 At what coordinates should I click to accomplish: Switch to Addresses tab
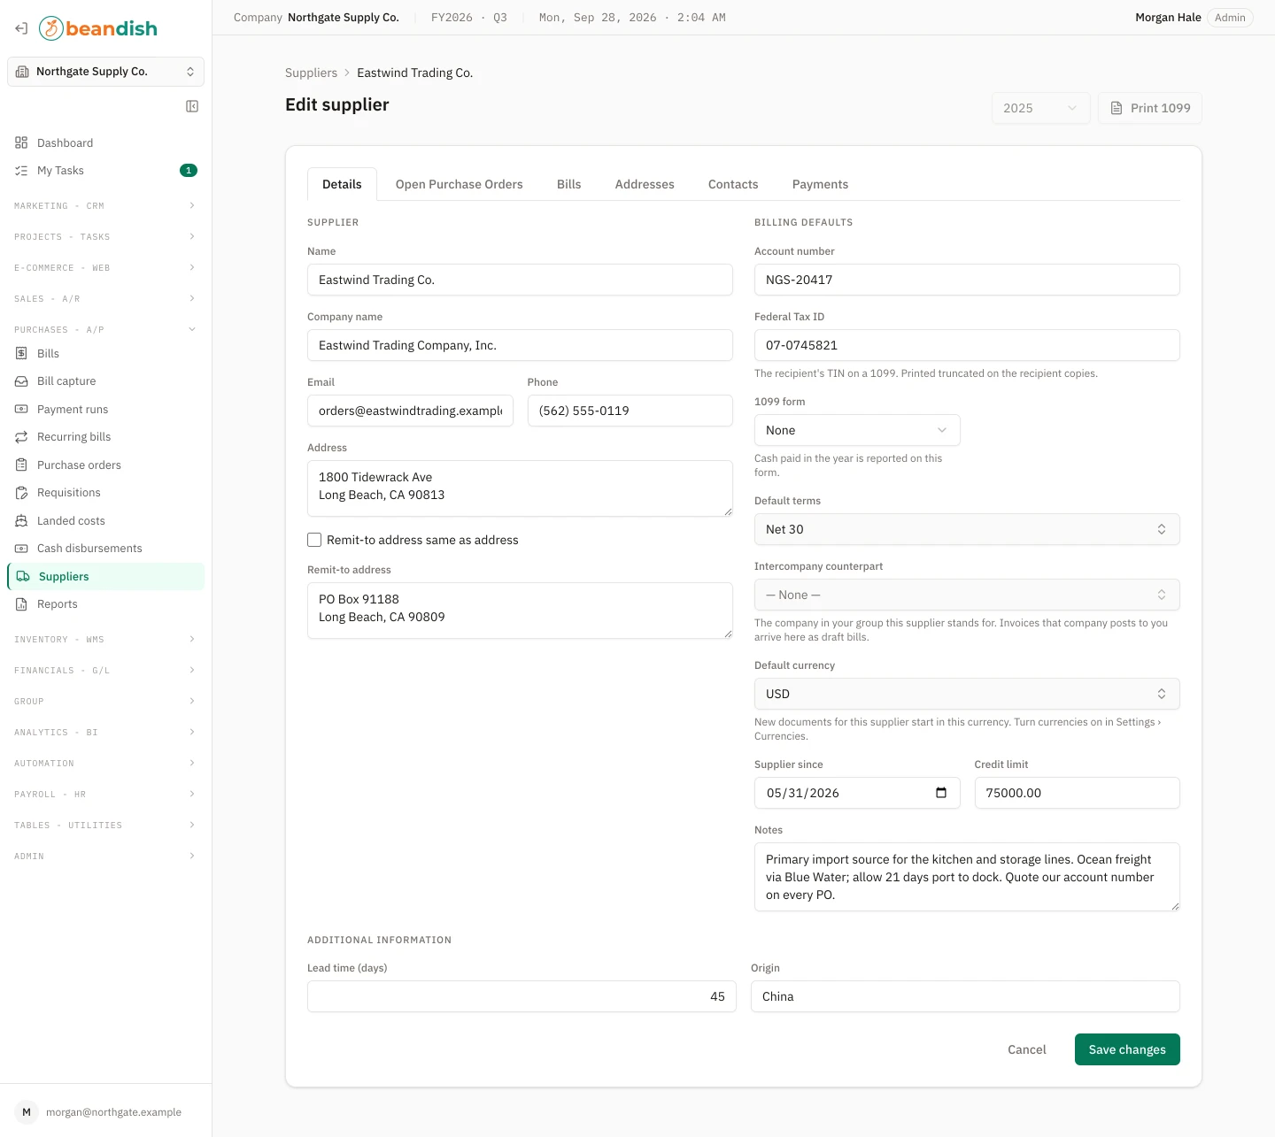pyautogui.click(x=645, y=184)
